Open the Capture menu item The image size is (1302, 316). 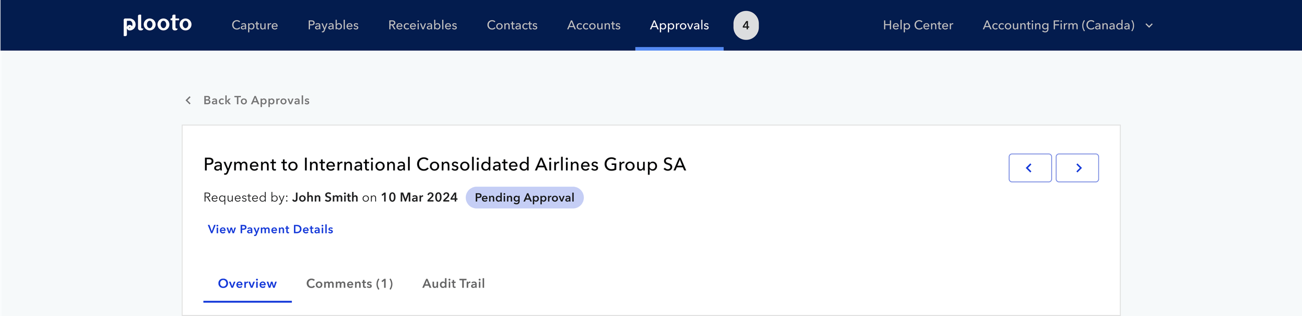coord(254,25)
